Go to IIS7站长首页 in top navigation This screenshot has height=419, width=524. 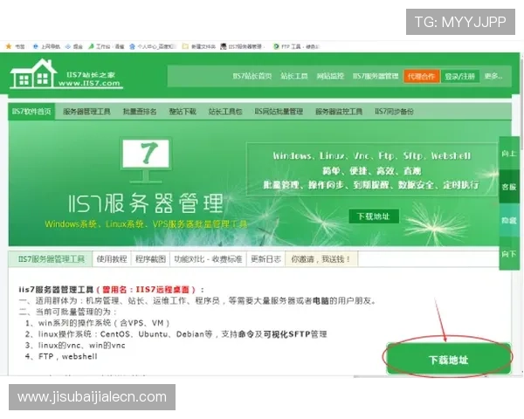coord(252,76)
